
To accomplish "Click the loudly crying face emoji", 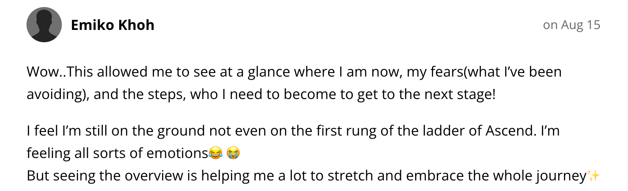I will click(x=232, y=153).
